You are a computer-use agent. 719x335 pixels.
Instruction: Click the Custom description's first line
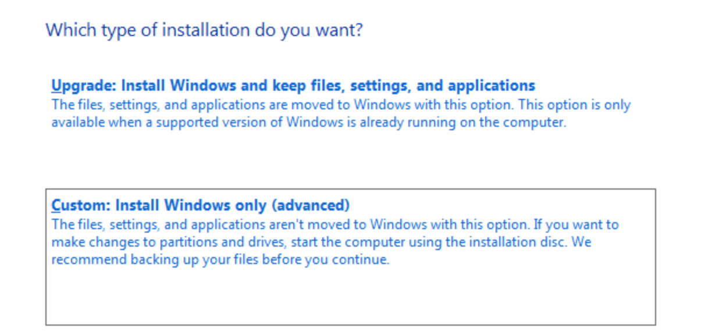pyautogui.click(x=335, y=224)
